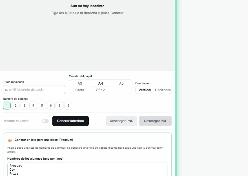Select 9 pages option
Screen dimensions: 248x176
tap(68, 105)
